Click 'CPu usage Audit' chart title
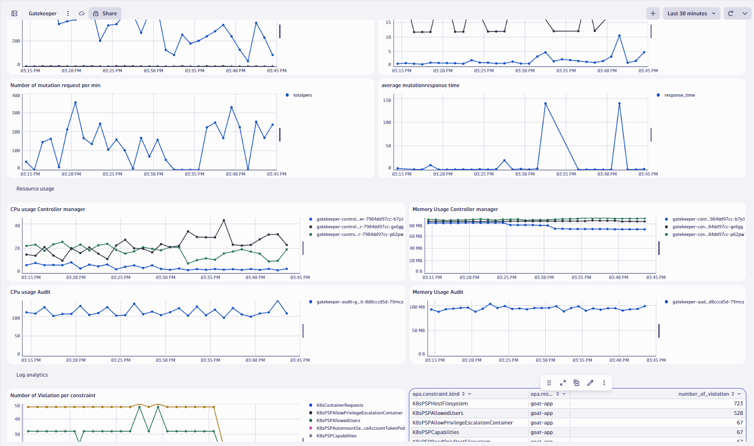754x446 pixels. point(30,292)
